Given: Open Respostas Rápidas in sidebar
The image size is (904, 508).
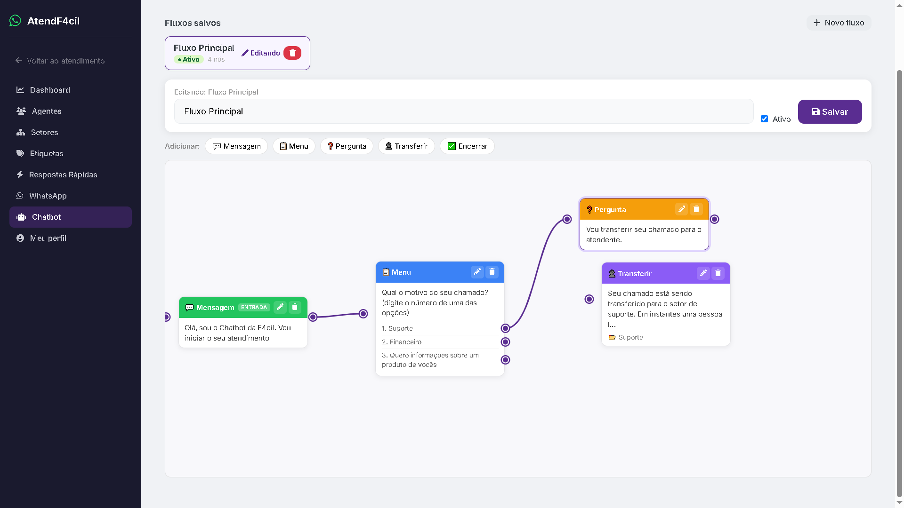Looking at the screenshot, I should 71,175.
